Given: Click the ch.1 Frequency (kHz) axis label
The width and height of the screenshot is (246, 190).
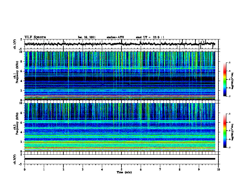Looking at the screenshot, I should (16, 72).
